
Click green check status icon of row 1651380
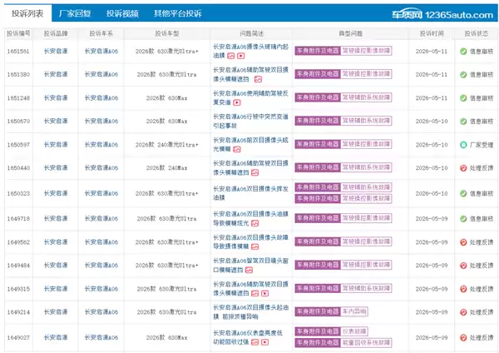pyautogui.click(x=463, y=75)
